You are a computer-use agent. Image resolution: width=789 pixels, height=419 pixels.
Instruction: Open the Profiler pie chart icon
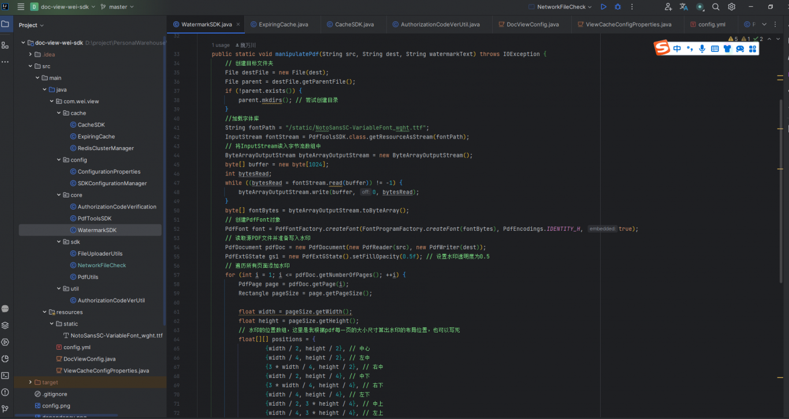click(5, 358)
